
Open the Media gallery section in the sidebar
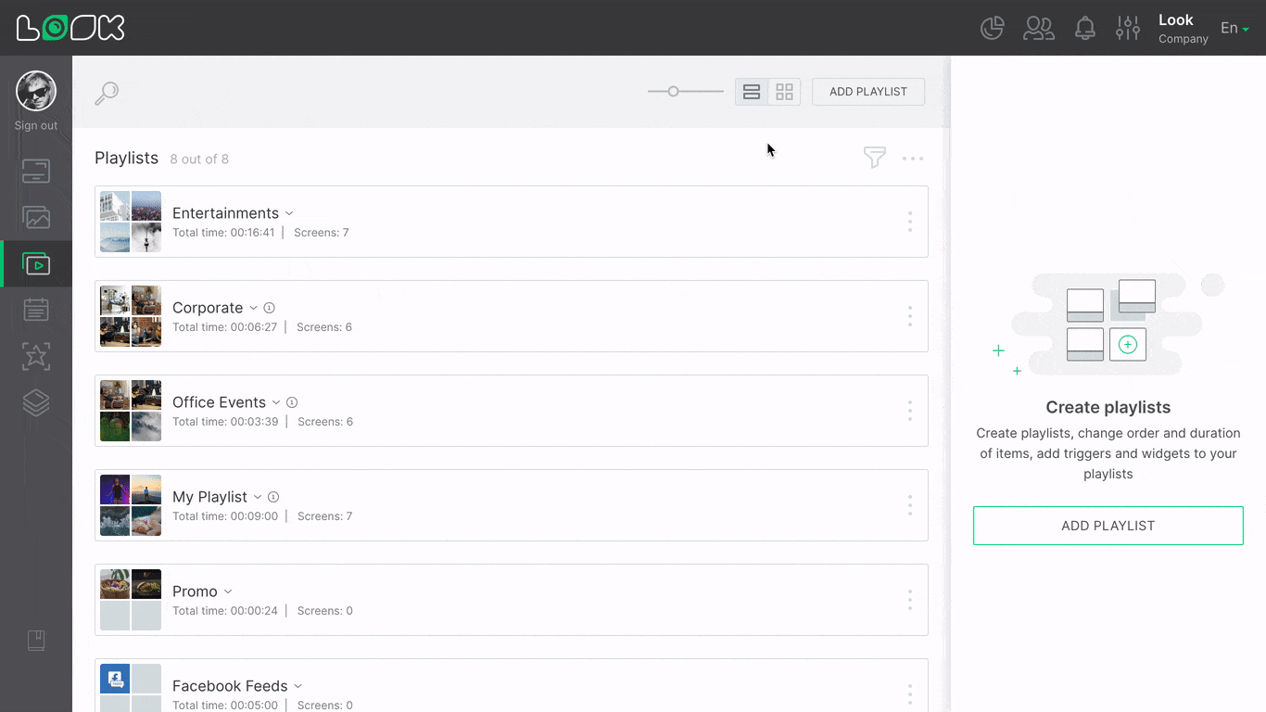tap(35, 217)
